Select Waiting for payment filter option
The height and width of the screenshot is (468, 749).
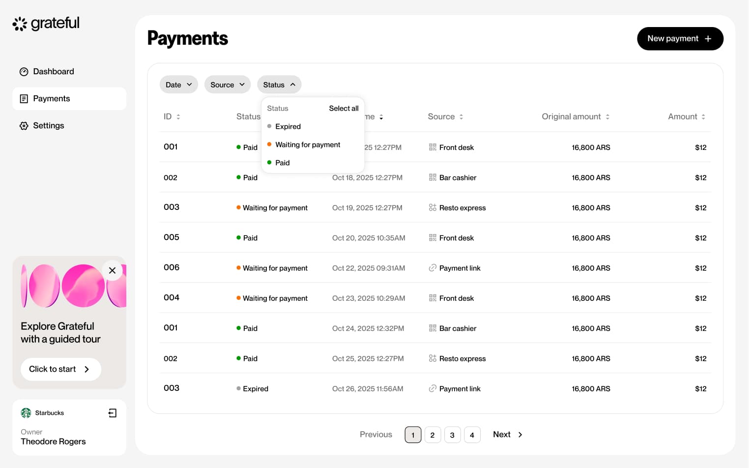(x=307, y=145)
